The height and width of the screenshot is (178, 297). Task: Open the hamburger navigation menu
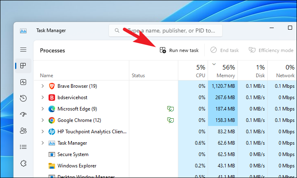pyautogui.click(x=23, y=50)
